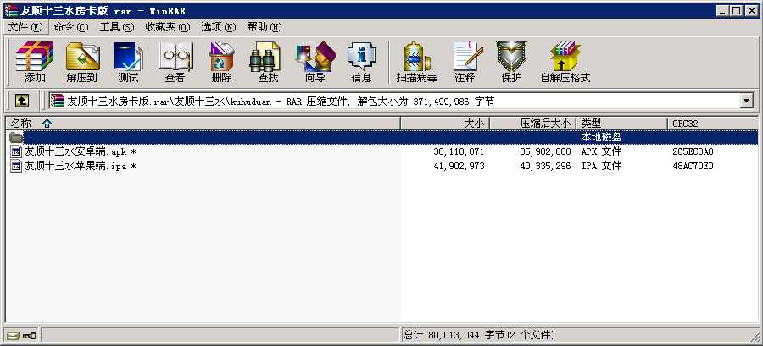Launch the Wizard (向导) icon
Screen dimensions: 763x346
[x=315, y=62]
